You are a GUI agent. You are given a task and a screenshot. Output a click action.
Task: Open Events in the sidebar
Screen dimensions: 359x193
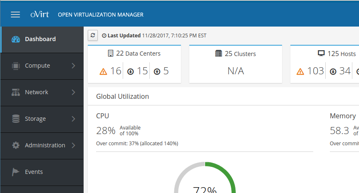pos(34,172)
